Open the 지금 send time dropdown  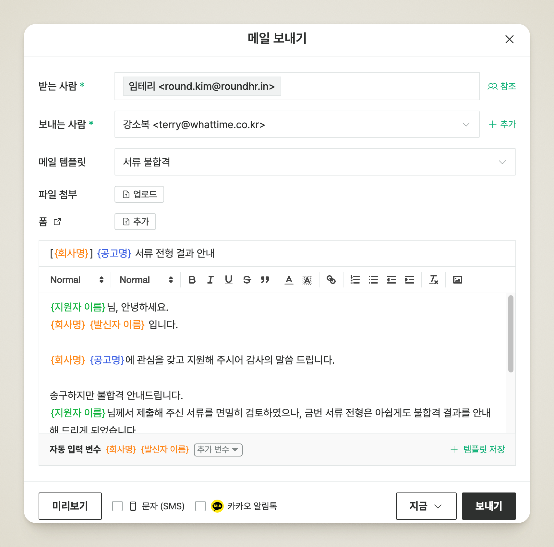(426, 506)
